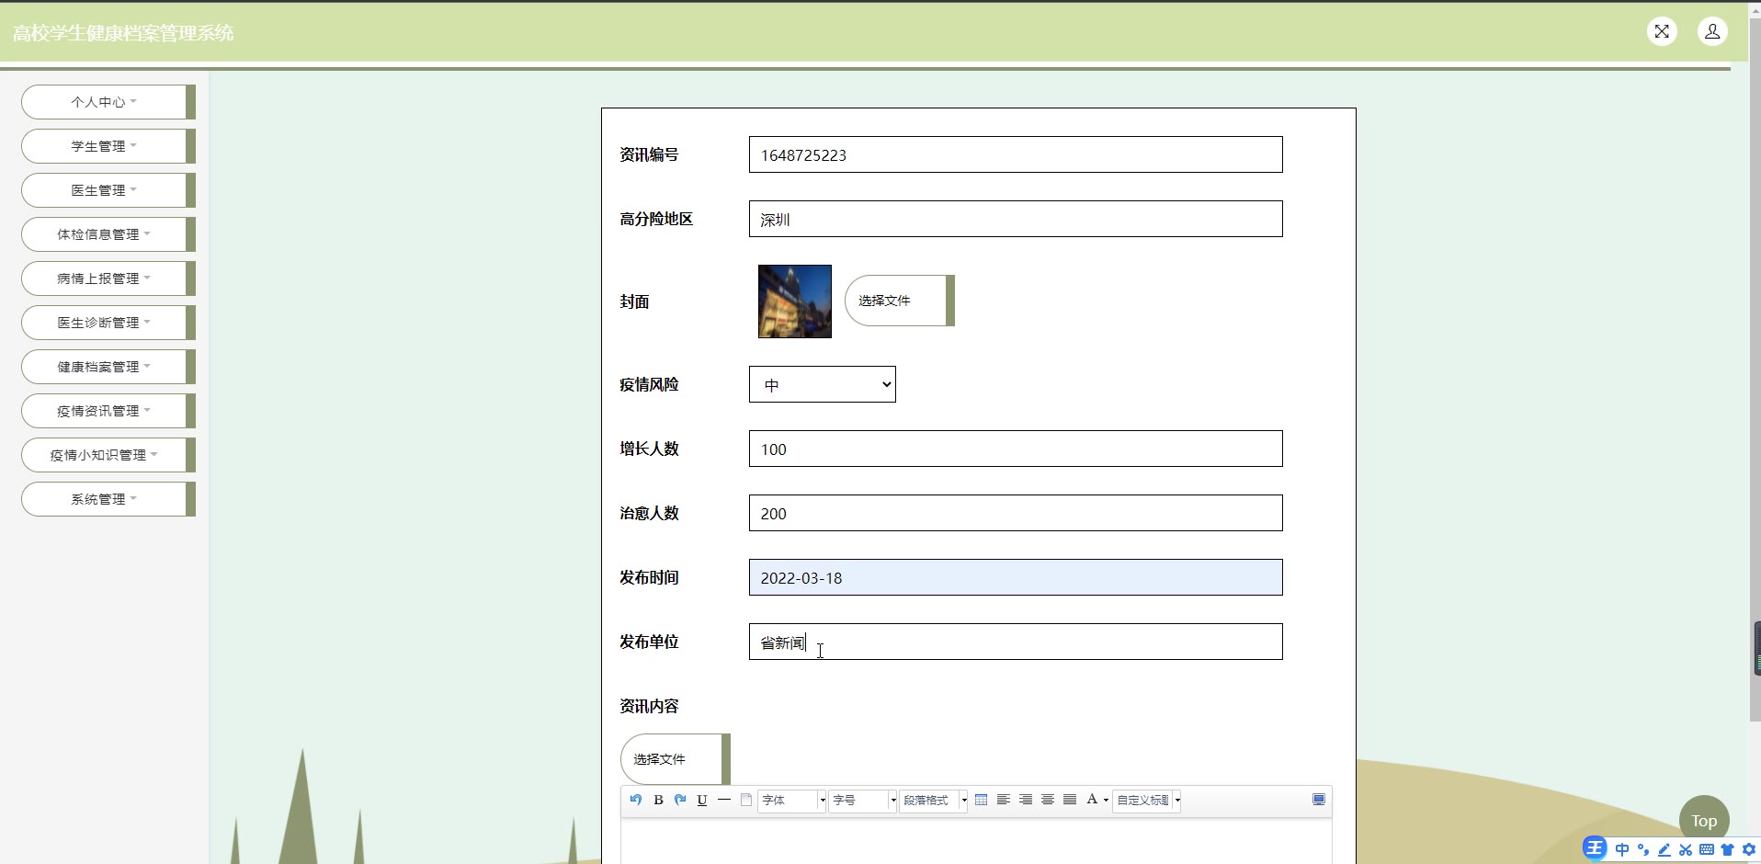Screen dimensions: 1761x864
Task: Open the 发布时间 date field
Action: click(1016, 577)
